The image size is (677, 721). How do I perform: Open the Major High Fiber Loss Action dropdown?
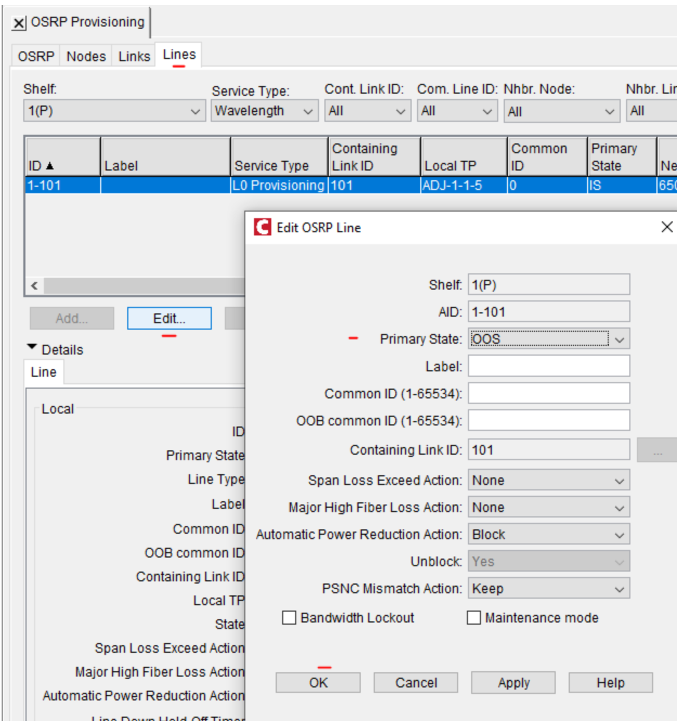[x=620, y=507]
